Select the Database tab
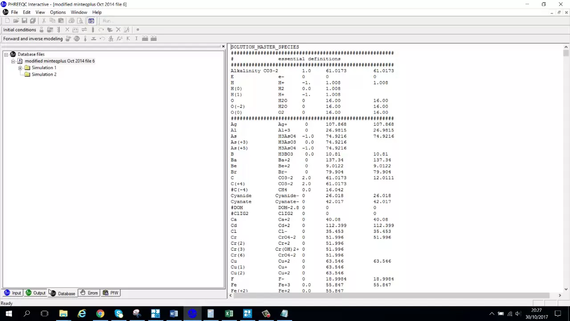The image size is (570, 321). 62,293
